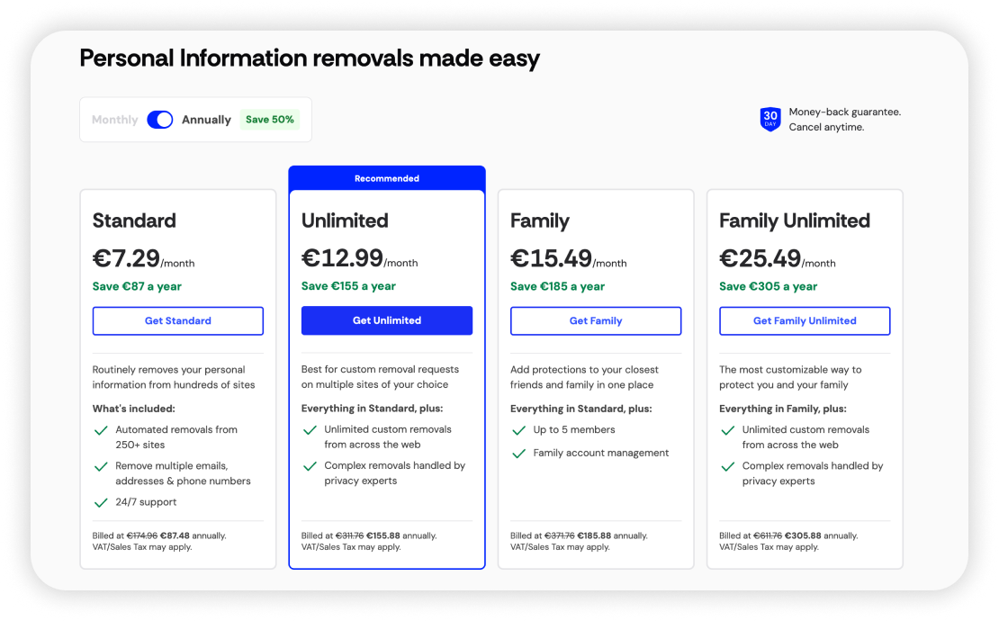Click the blue Get Unlimited button
Viewport: 999px width, 621px height.
tap(387, 320)
